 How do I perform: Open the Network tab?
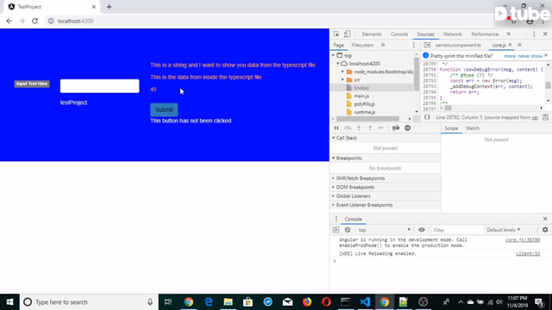453,34
